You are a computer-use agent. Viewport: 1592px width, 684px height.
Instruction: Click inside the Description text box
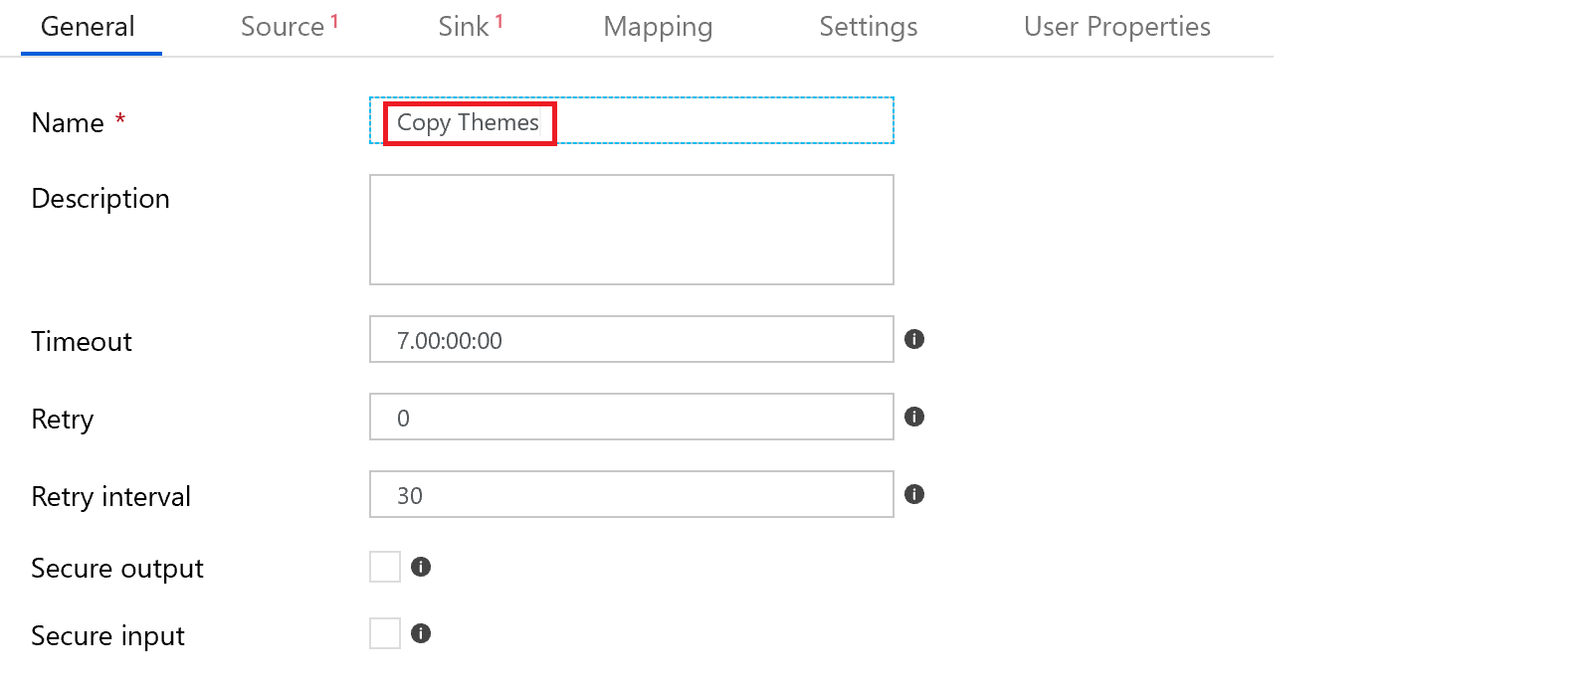(x=631, y=230)
